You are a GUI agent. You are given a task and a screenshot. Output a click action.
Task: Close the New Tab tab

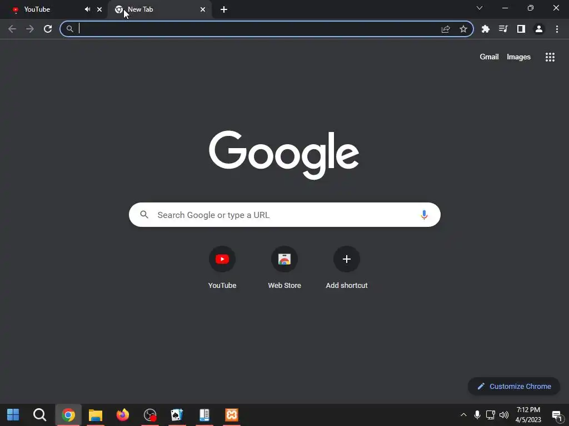pos(203,9)
